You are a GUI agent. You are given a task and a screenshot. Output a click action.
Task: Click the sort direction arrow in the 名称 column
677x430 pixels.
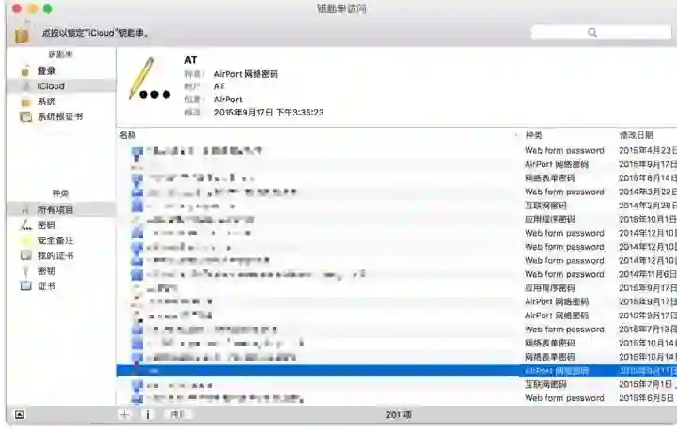516,135
